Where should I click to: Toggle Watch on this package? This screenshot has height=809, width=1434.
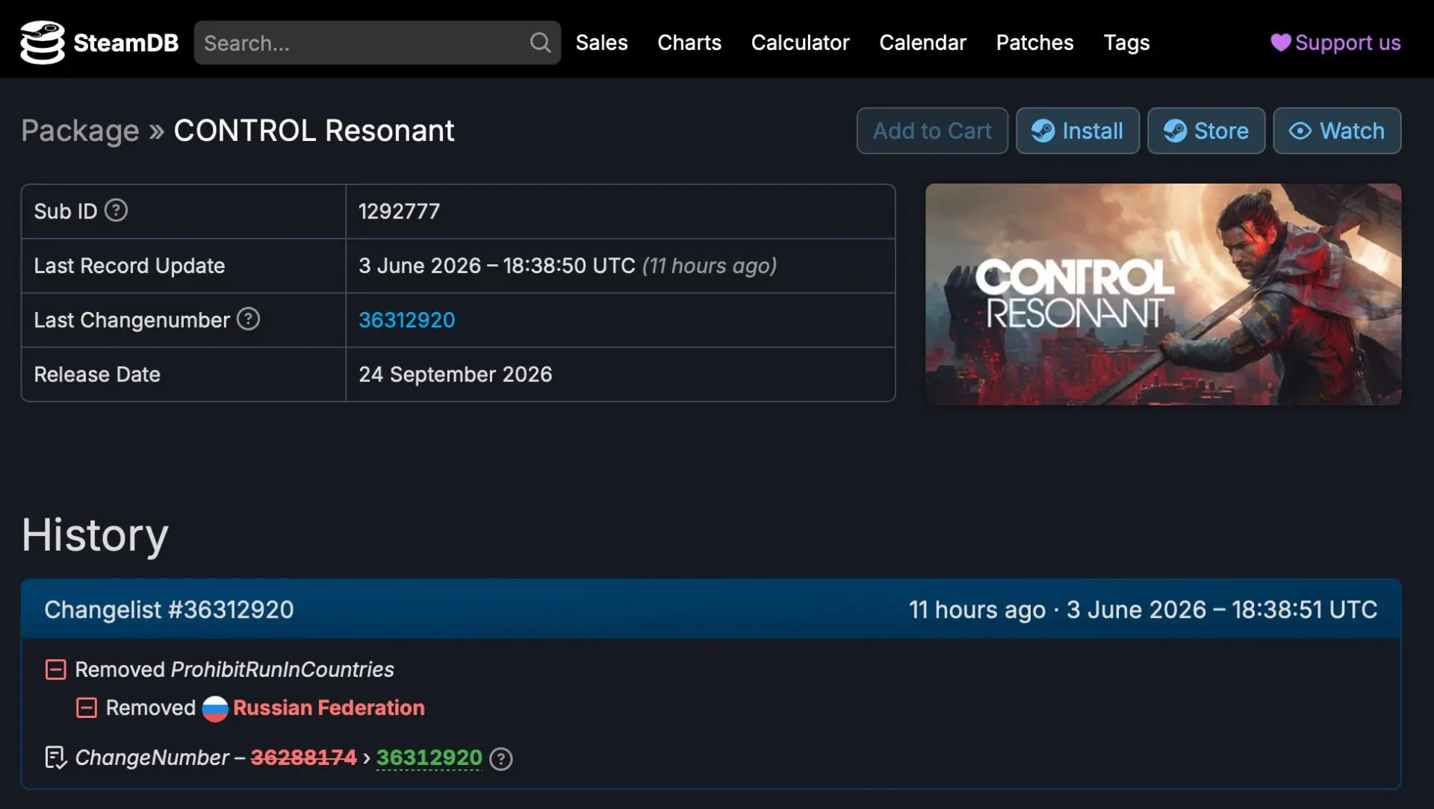[1337, 131]
